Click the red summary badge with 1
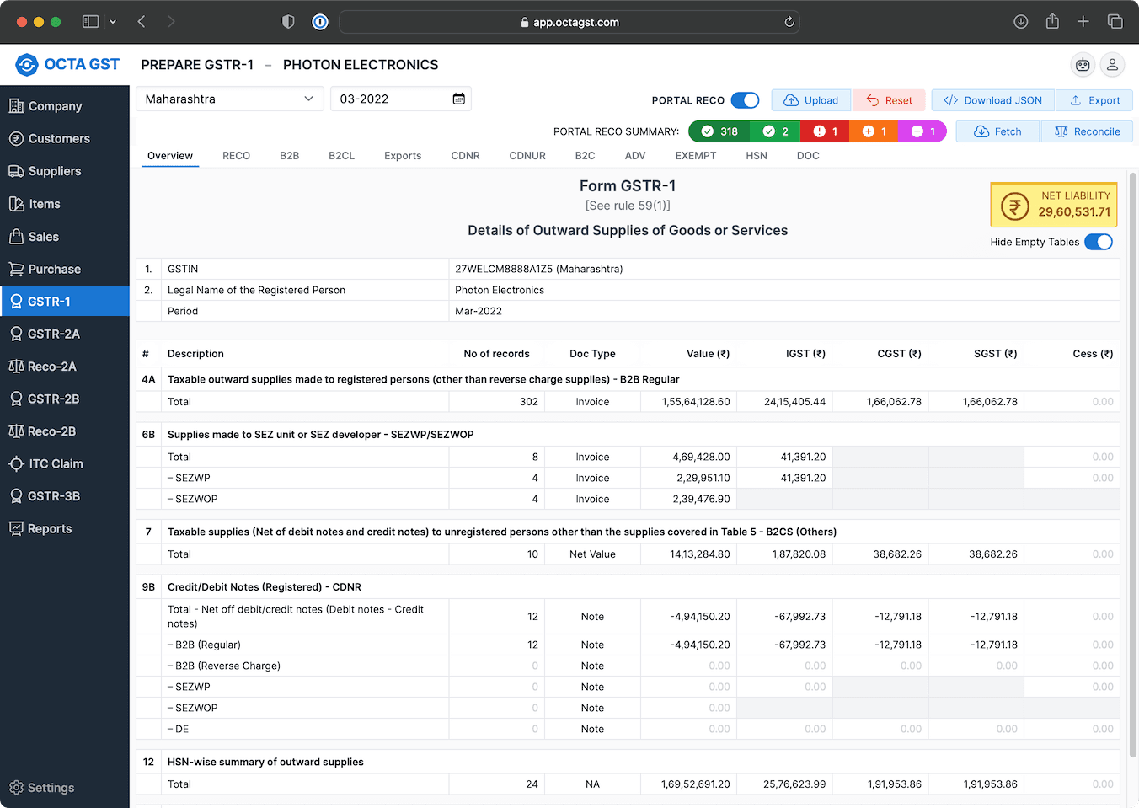This screenshot has height=808, width=1139. coord(825,131)
